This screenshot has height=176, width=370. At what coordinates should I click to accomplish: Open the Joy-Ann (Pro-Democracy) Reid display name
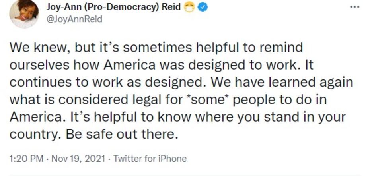113,7
